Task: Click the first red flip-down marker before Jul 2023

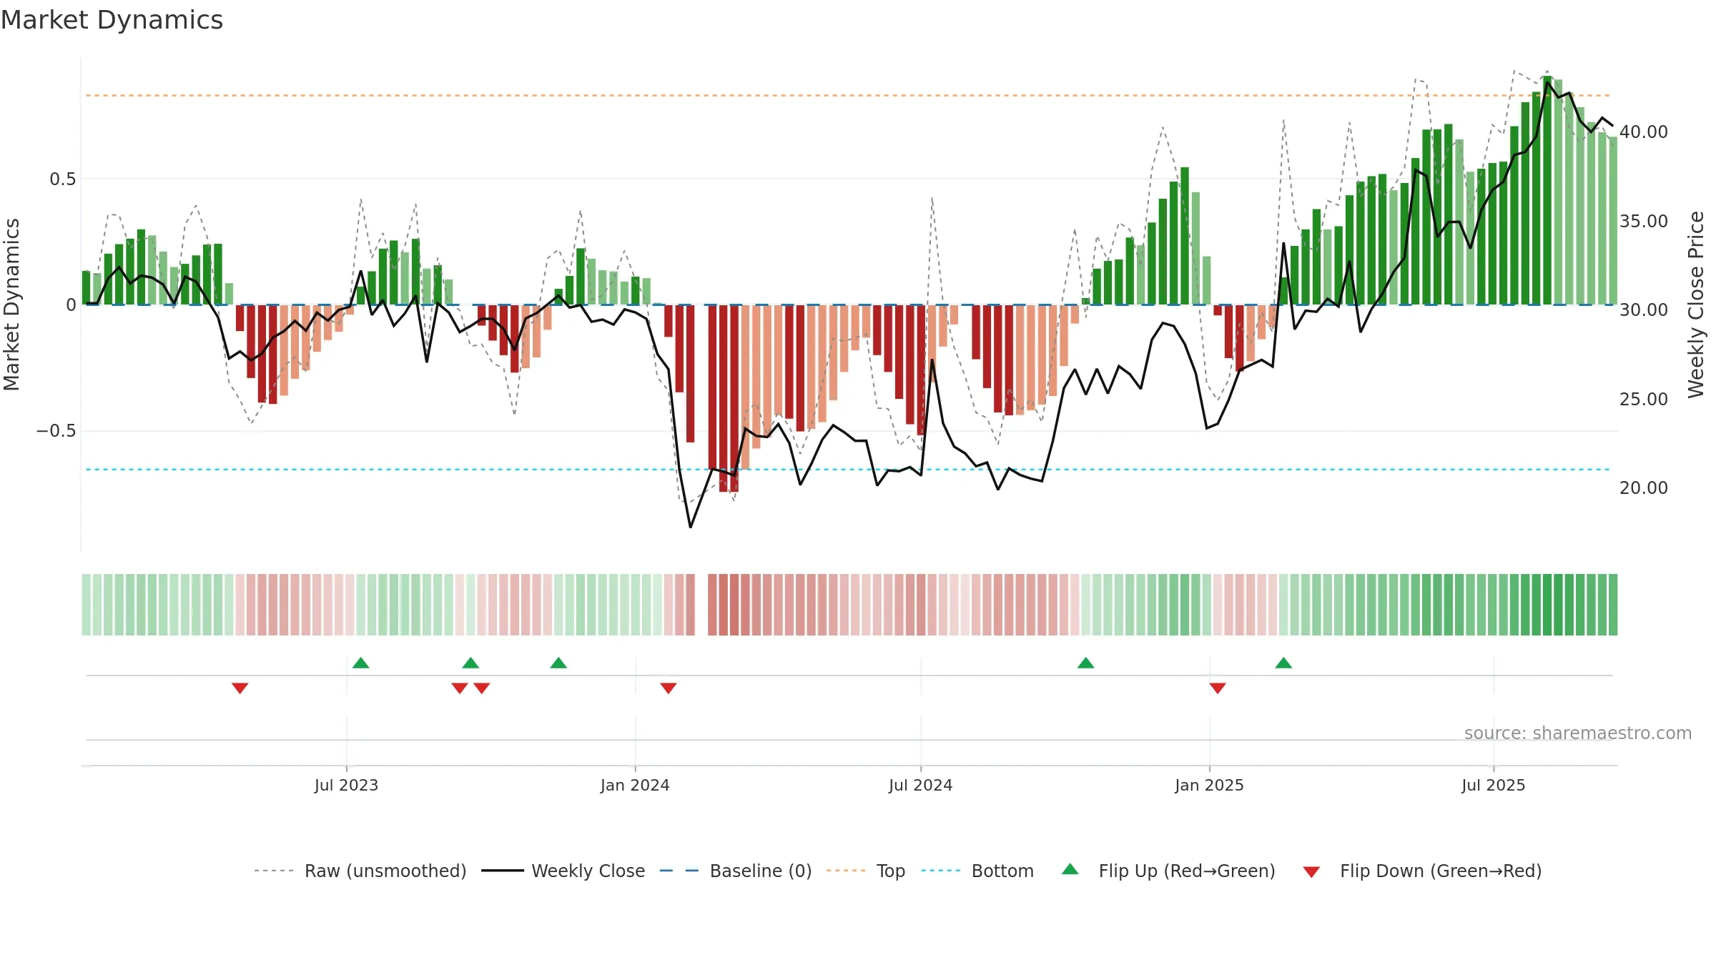Action: [x=240, y=688]
